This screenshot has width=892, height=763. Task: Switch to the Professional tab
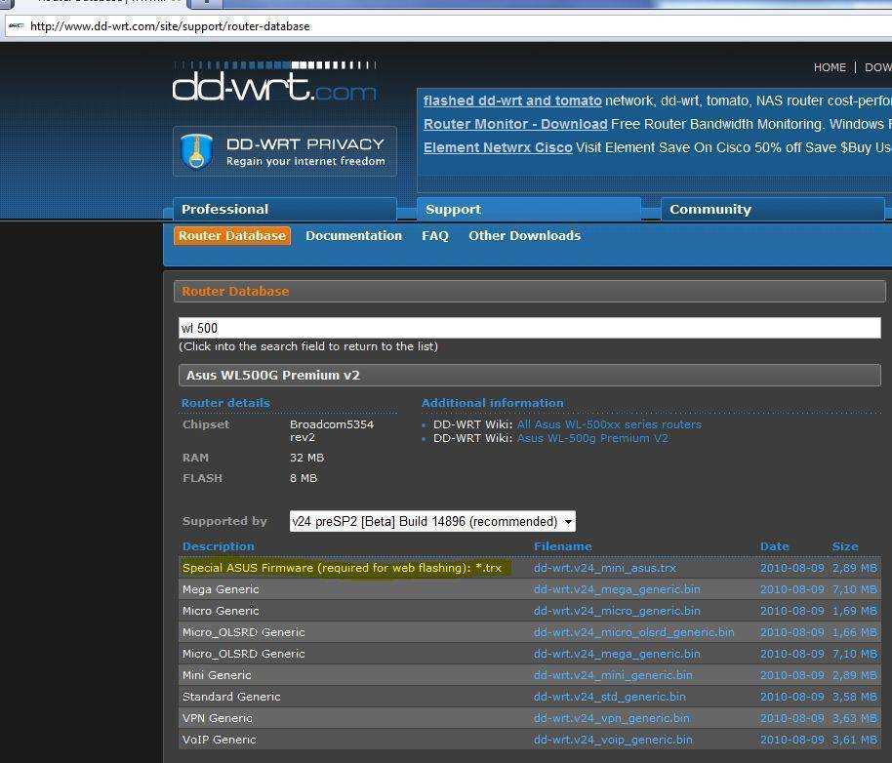285,209
